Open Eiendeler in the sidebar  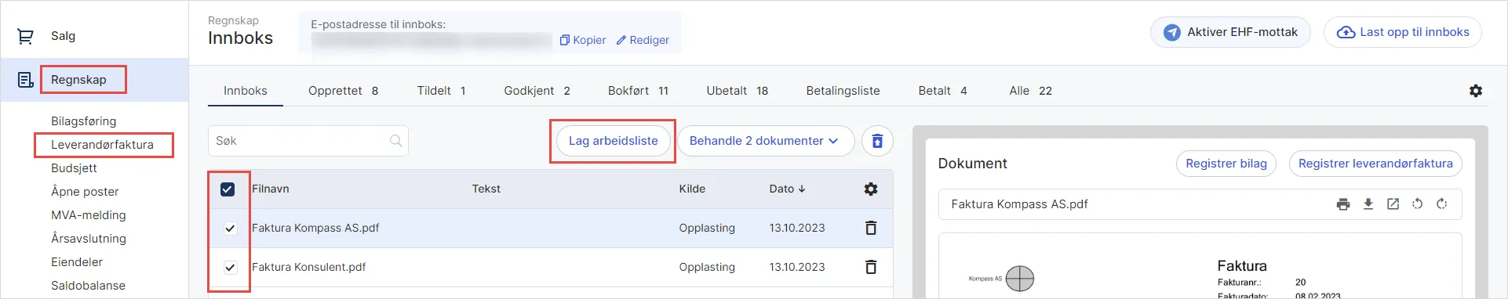tap(77, 262)
